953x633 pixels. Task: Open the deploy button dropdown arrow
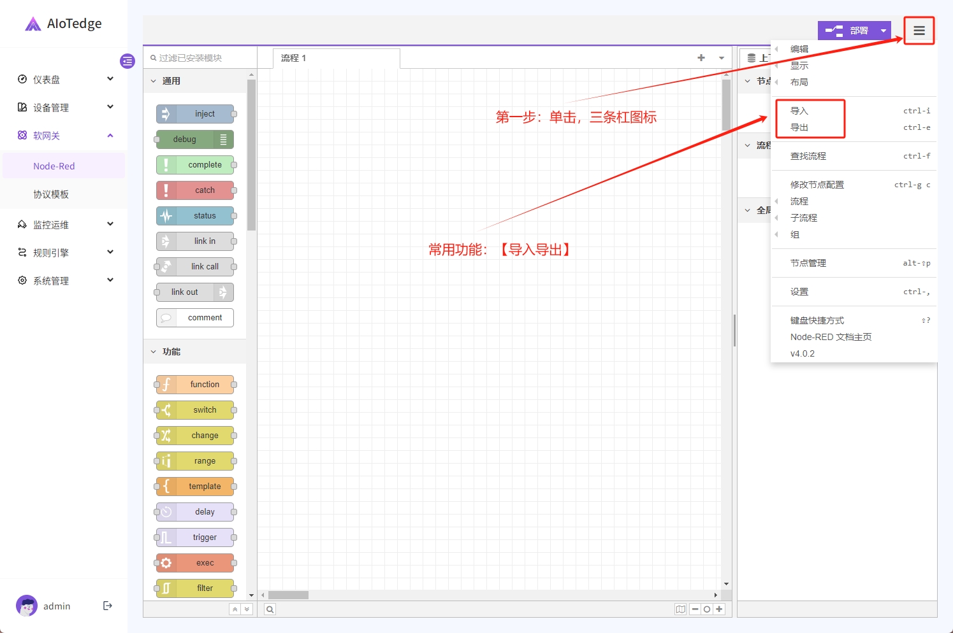tap(884, 31)
